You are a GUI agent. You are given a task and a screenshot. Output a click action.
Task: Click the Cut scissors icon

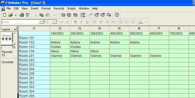[36, 15]
